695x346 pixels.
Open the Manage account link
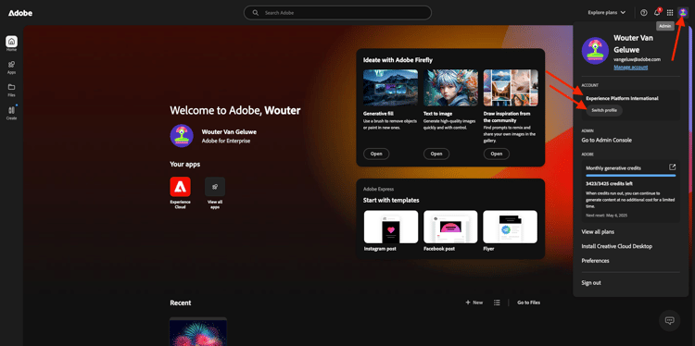(630, 68)
